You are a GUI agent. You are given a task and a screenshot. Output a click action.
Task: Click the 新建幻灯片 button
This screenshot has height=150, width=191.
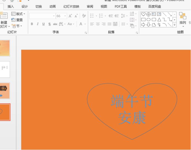pyautogui.click(x=4, y=20)
